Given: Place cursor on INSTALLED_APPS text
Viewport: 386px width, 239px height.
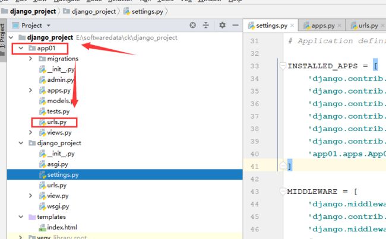Looking at the screenshot, I should pos(322,66).
